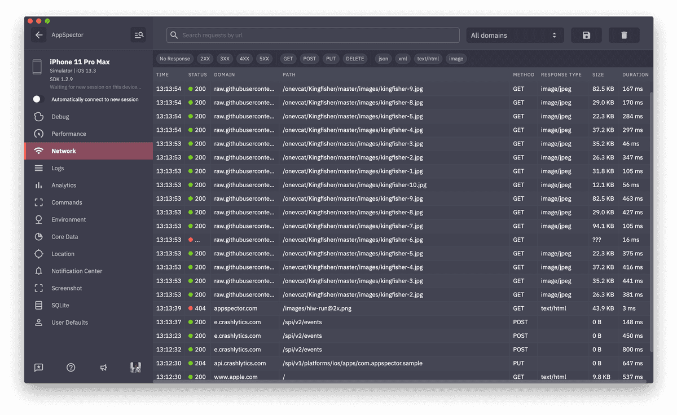Enable the POST method filter chip
677x415 pixels.
click(309, 59)
